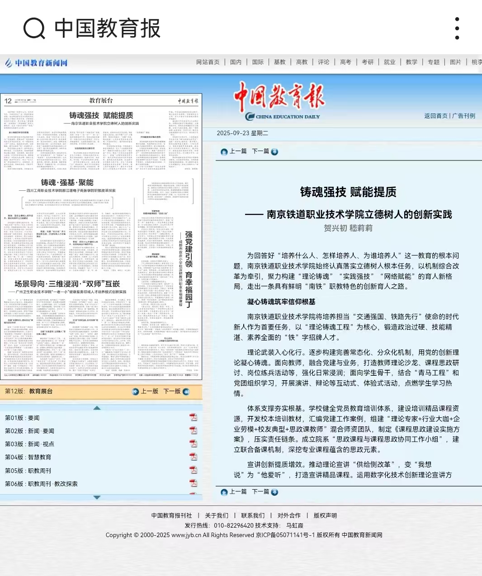
Task: Tap the search magnifier icon
Action: click(34, 28)
